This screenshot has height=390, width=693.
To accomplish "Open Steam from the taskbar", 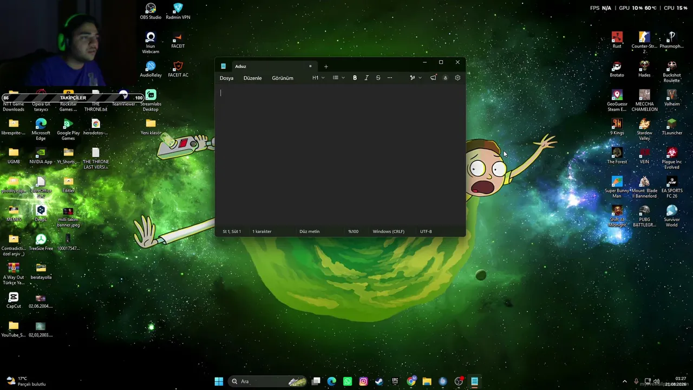I will click(379, 381).
